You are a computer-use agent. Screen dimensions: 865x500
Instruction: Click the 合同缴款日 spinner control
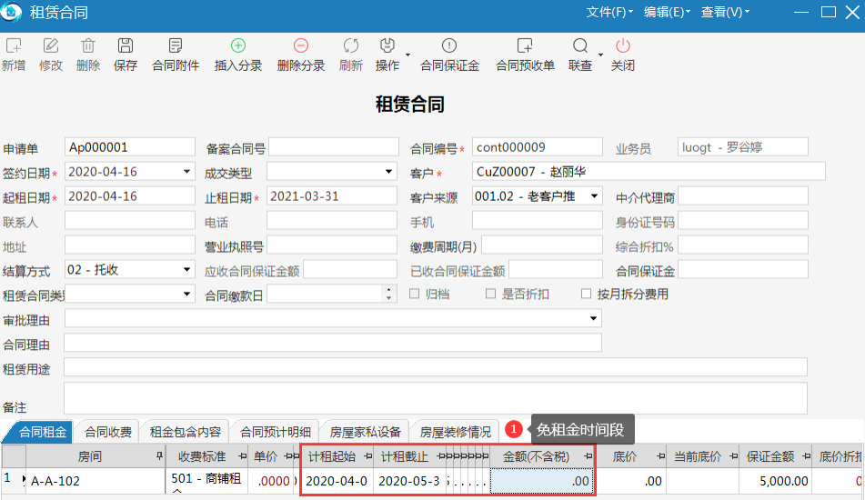[x=389, y=294]
